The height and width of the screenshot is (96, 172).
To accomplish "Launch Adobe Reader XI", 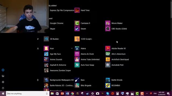I will point(116,49).
